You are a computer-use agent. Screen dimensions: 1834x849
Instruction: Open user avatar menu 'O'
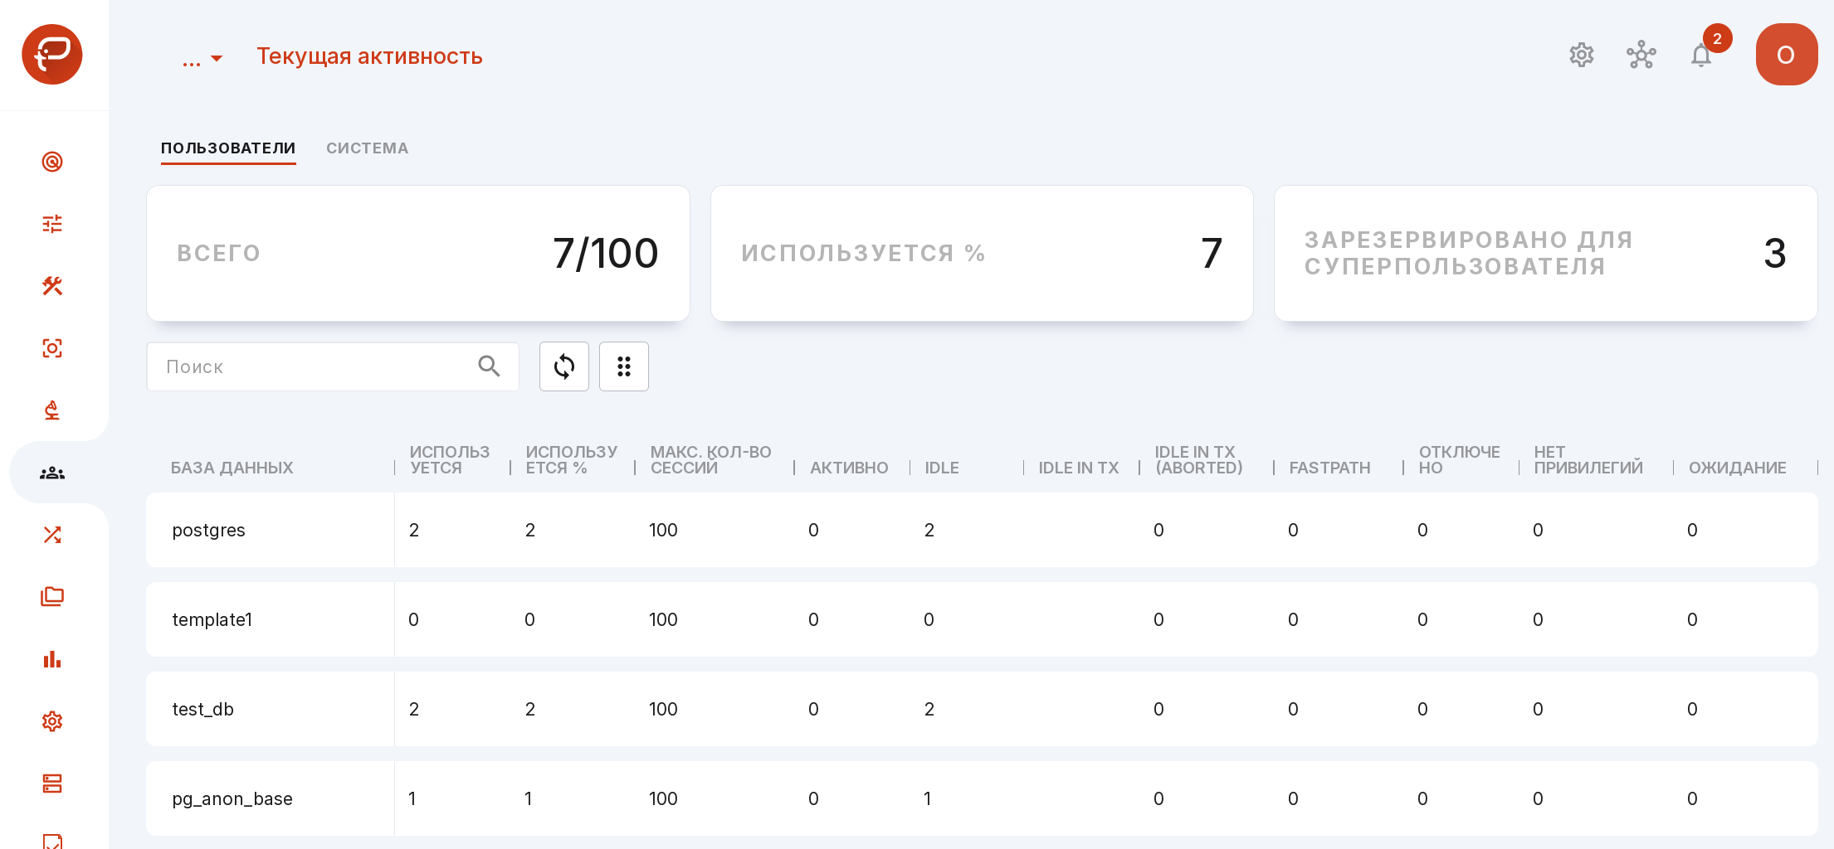click(x=1787, y=55)
